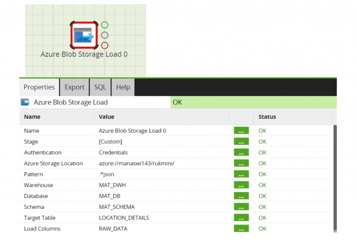Image resolution: width=357 pixels, height=245 pixels.
Task: Edit the Database property via ellipsis
Action: pyautogui.click(x=241, y=196)
